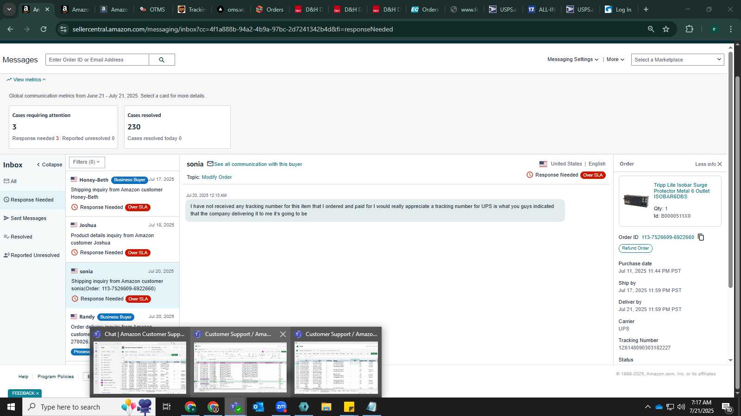Screen dimensions: 741x416
Task: Open the Windows Start menu
Action: click(x=11, y=407)
